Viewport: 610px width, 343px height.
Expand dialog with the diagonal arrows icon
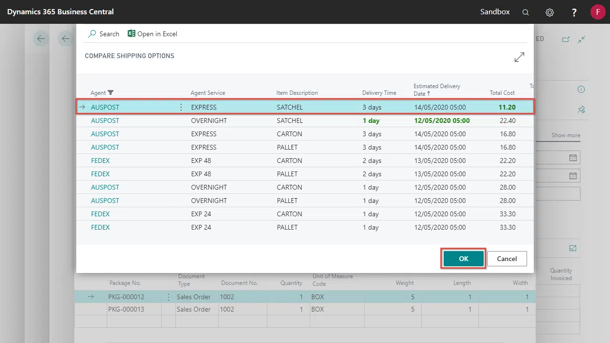coord(519,57)
